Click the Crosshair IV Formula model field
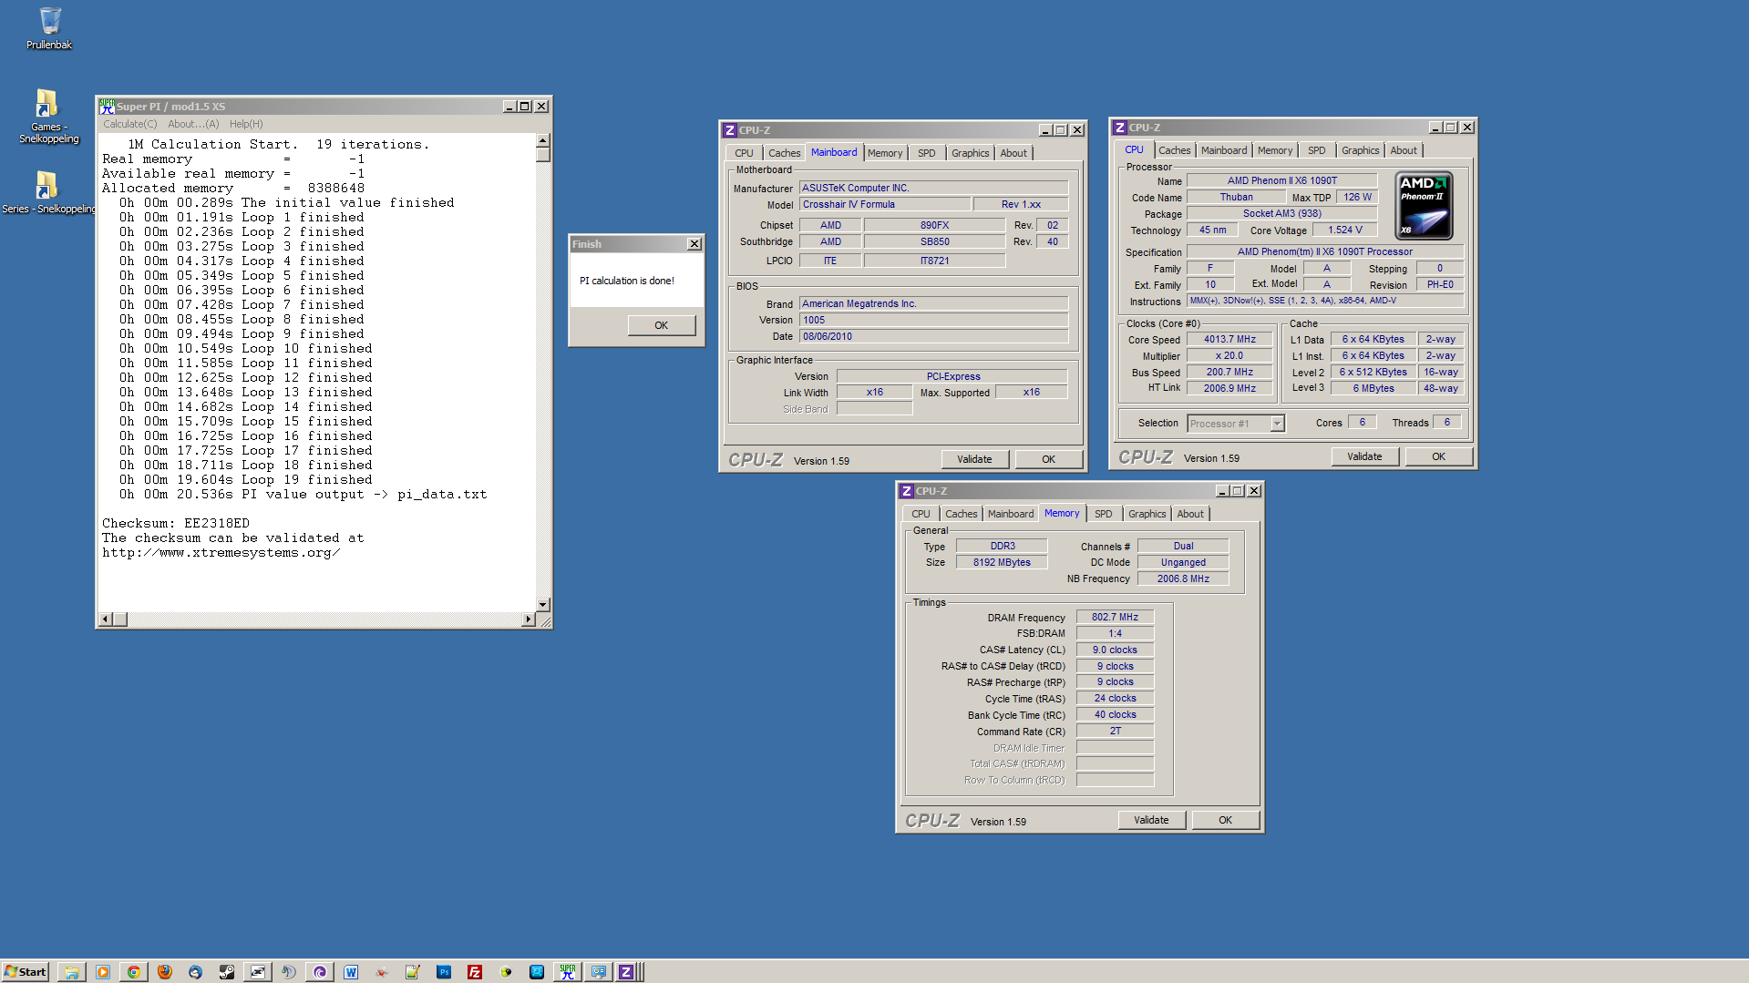 [885, 204]
